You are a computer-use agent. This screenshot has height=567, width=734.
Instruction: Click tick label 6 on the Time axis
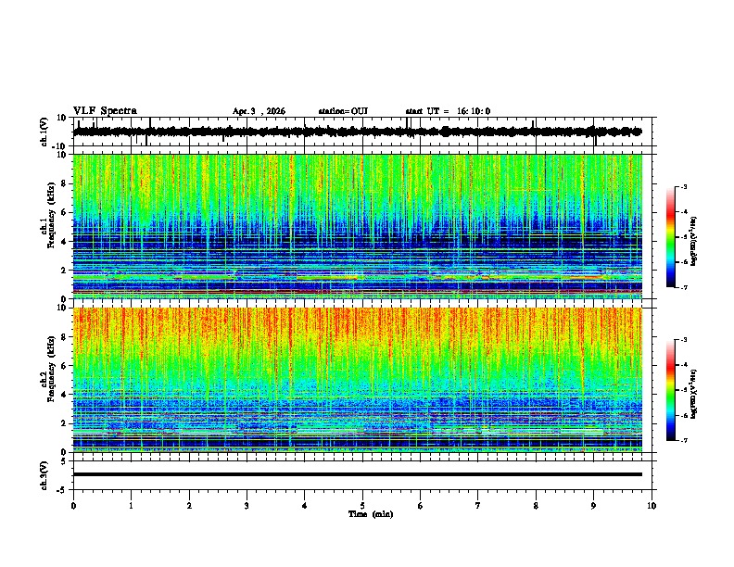[x=421, y=506]
